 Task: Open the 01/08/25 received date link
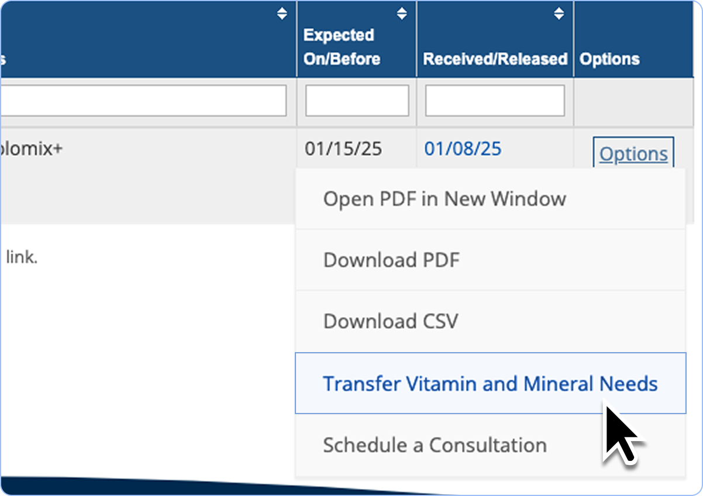click(463, 149)
